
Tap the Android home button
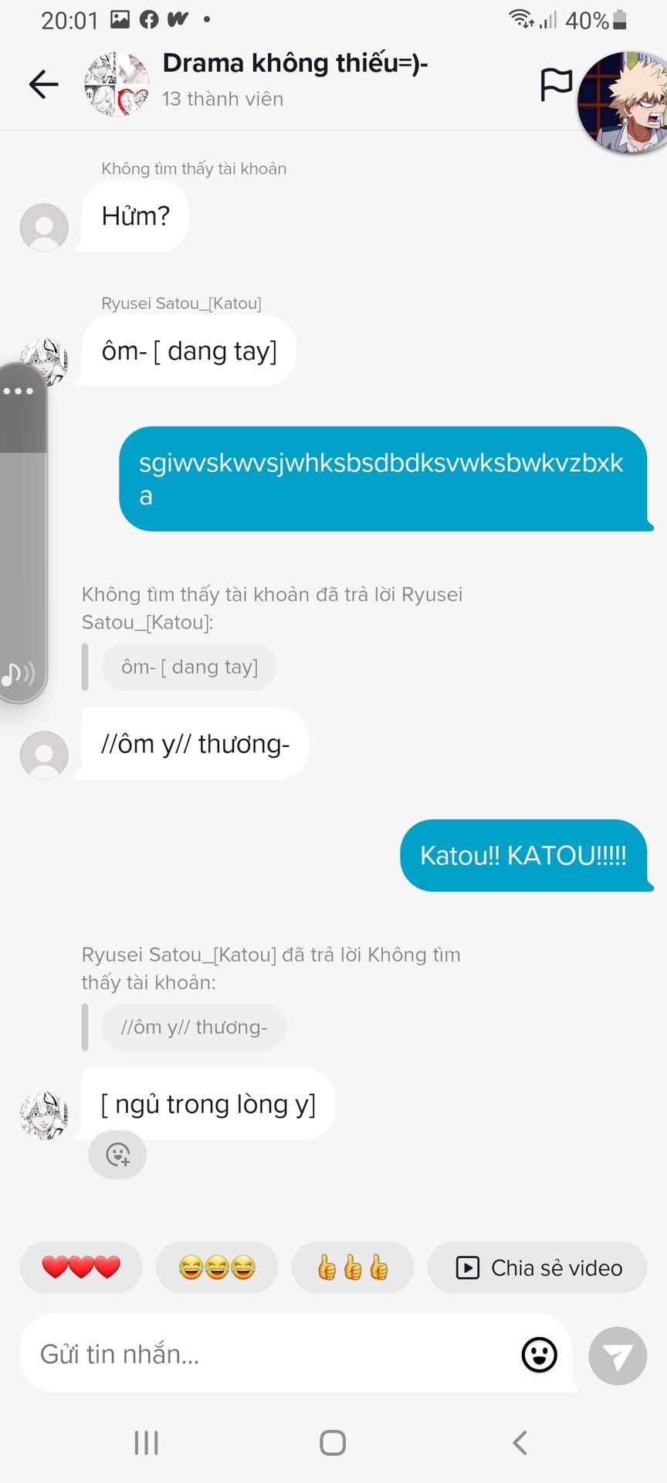333,1442
